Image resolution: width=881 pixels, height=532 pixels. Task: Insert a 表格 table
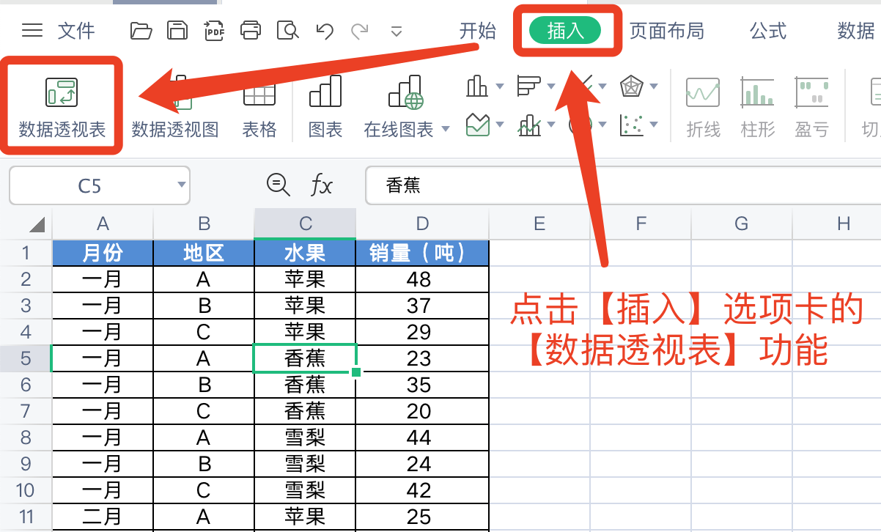[259, 108]
